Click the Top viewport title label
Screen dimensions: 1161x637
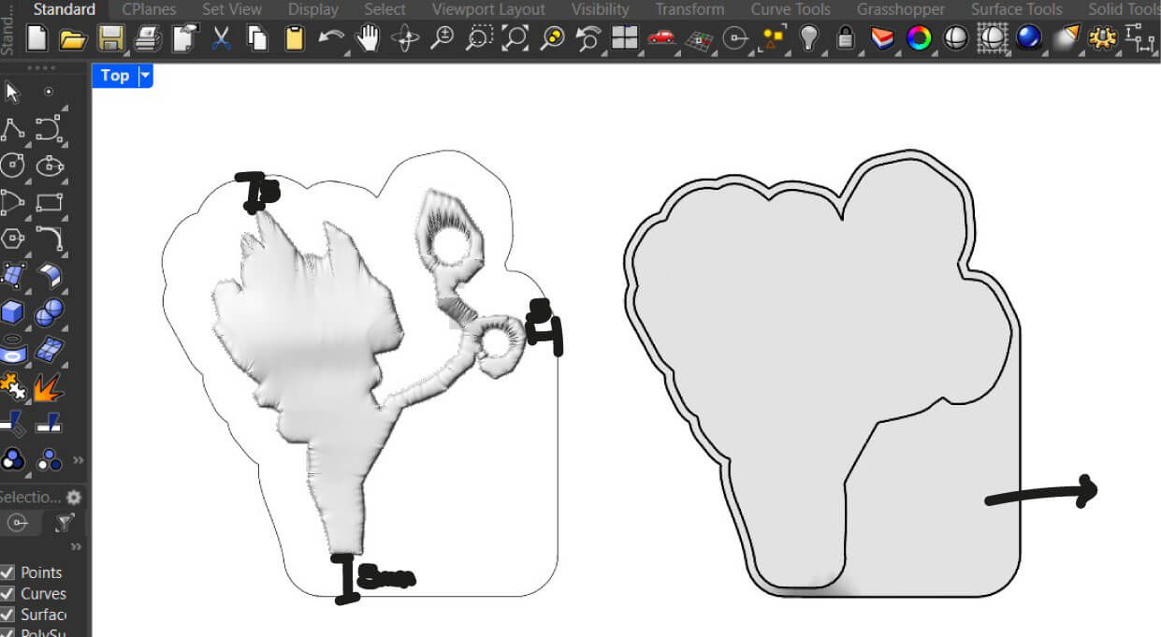tap(114, 76)
